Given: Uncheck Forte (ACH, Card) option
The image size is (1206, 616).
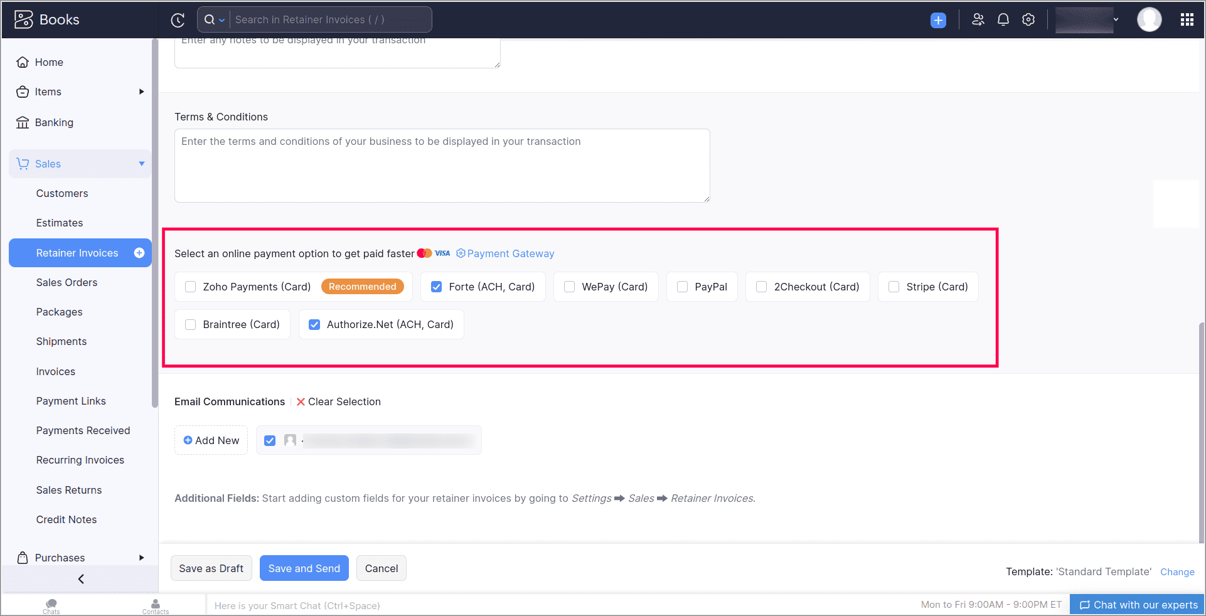Looking at the screenshot, I should coord(436,287).
